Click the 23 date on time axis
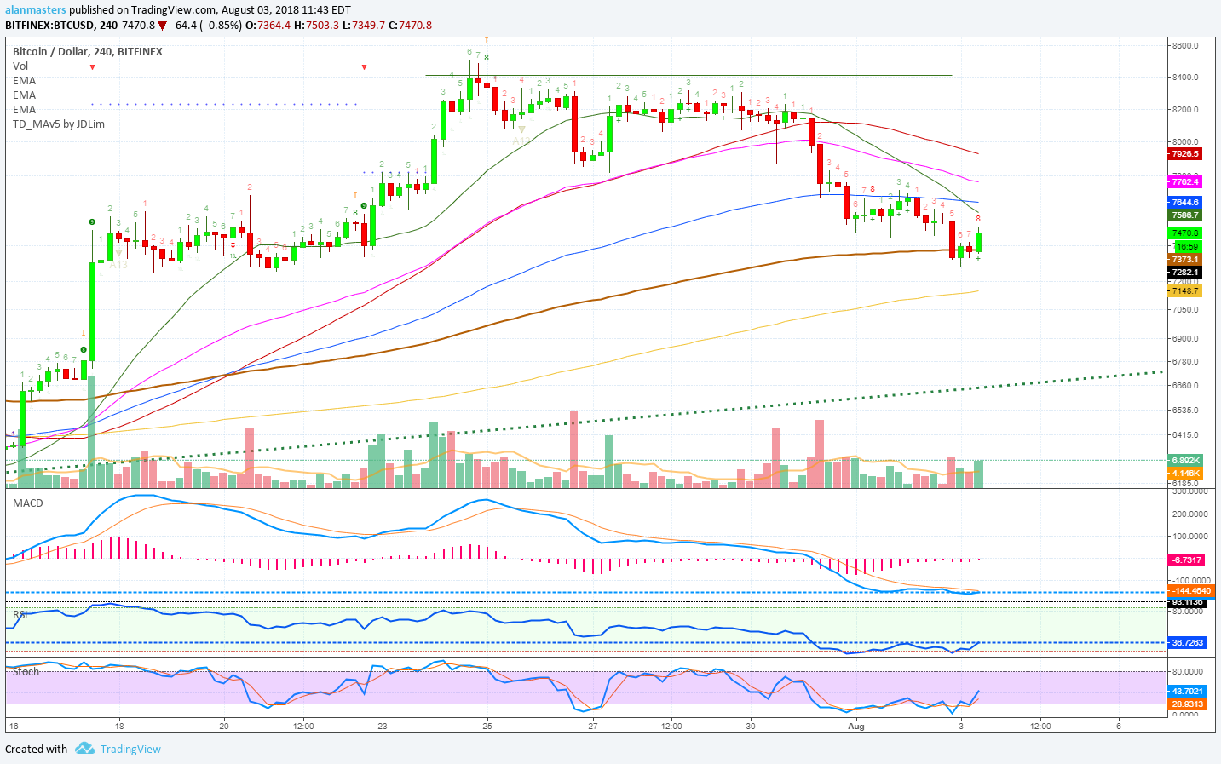 tap(383, 727)
